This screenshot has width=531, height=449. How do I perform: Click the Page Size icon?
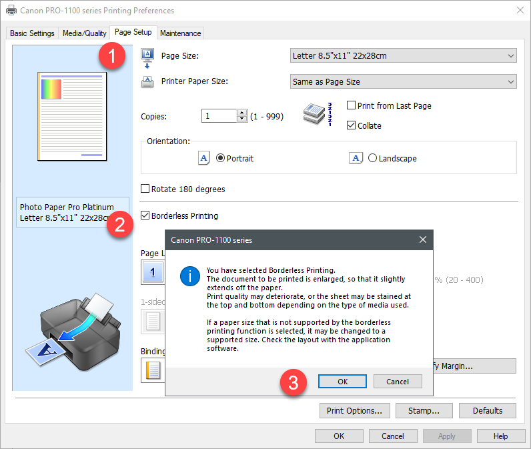click(x=147, y=57)
